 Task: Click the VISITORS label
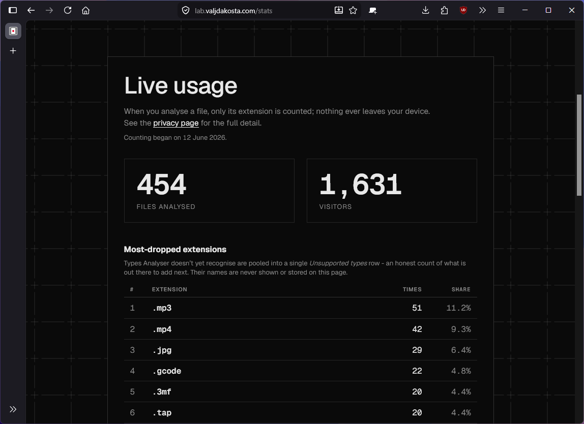[x=335, y=206]
